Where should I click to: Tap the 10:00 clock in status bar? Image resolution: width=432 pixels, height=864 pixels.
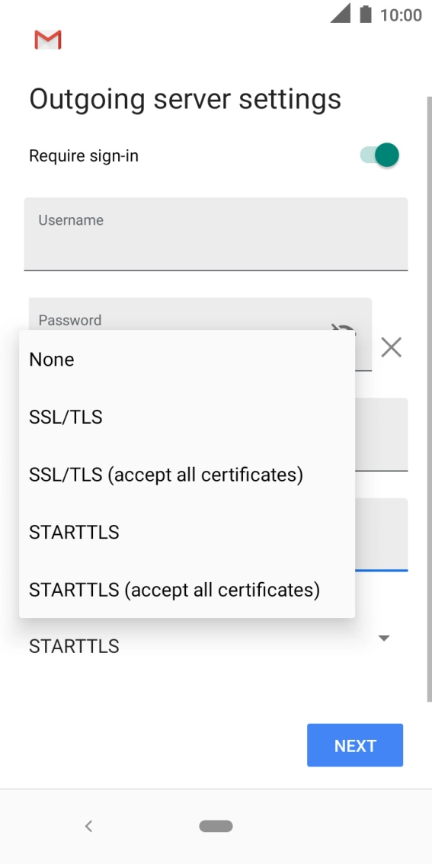coord(401,15)
